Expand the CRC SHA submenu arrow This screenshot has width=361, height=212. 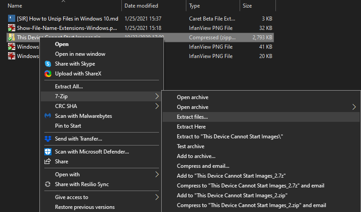point(157,106)
